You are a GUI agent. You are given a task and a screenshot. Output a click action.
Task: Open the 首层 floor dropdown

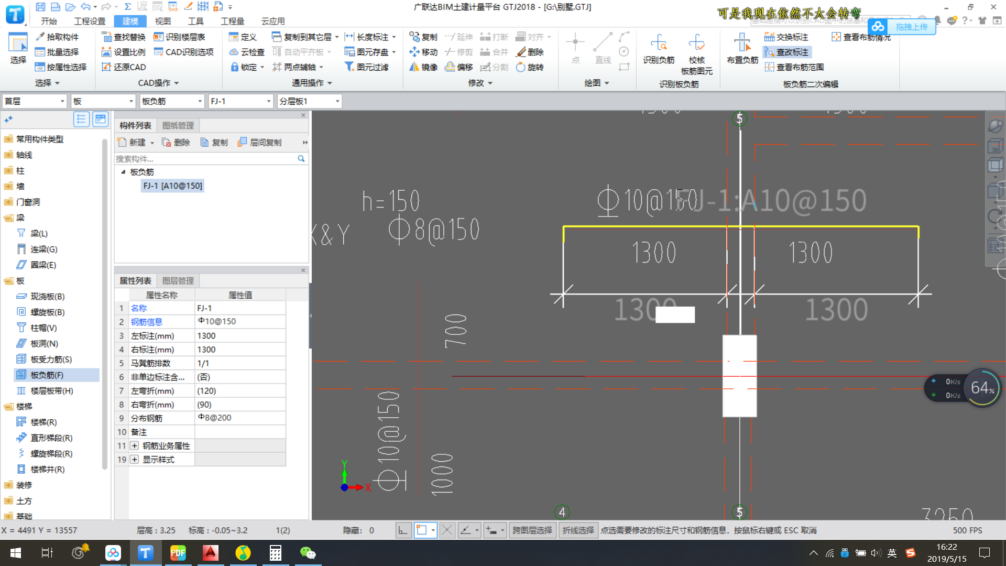pos(34,101)
